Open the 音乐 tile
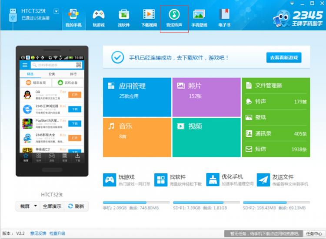 point(137,137)
